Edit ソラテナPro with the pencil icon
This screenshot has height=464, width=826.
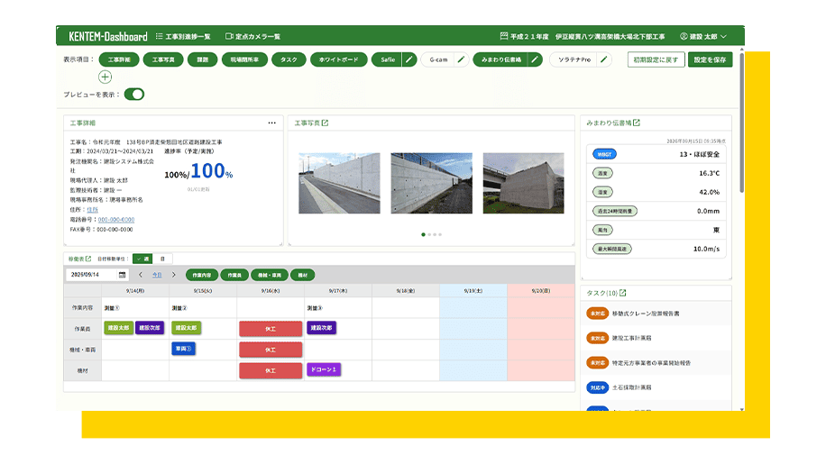tap(604, 59)
